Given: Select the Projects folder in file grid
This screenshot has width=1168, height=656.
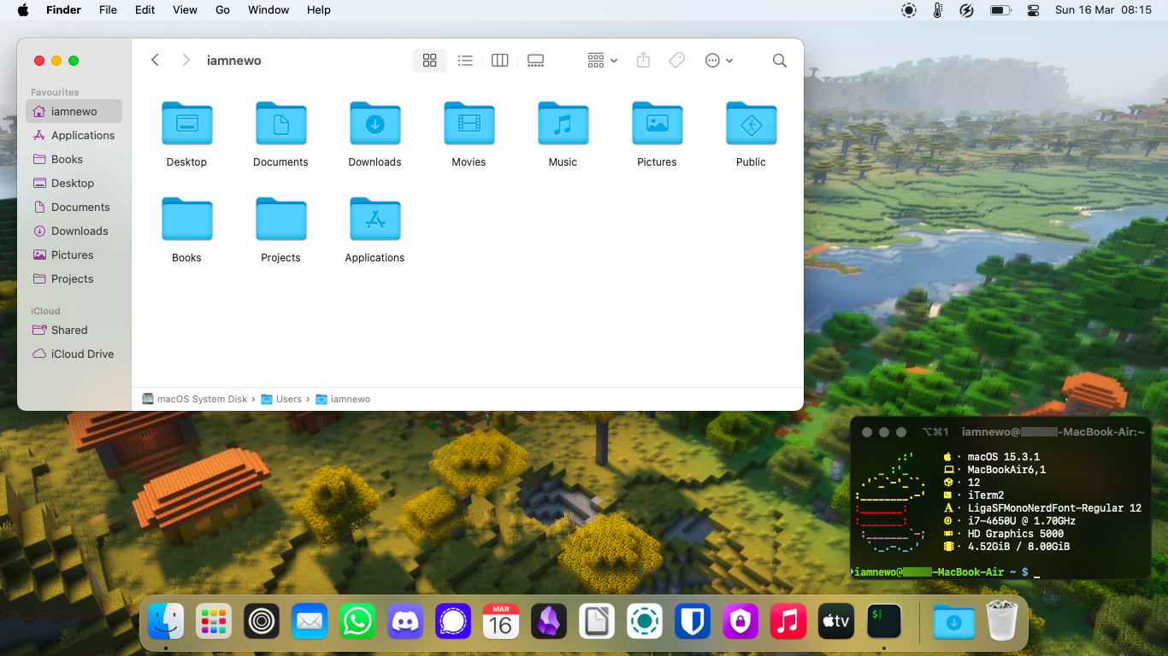Looking at the screenshot, I should pyautogui.click(x=280, y=220).
